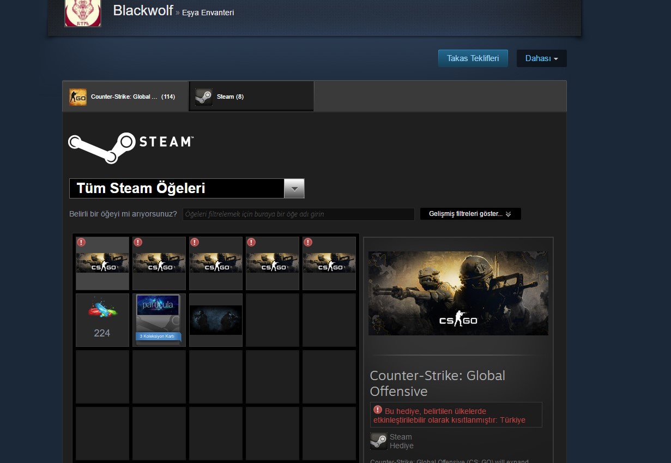Switch to Steam (8) inventory tab
Image resolution: width=671 pixels, height=463 pixels.
(x=251, y=97)
